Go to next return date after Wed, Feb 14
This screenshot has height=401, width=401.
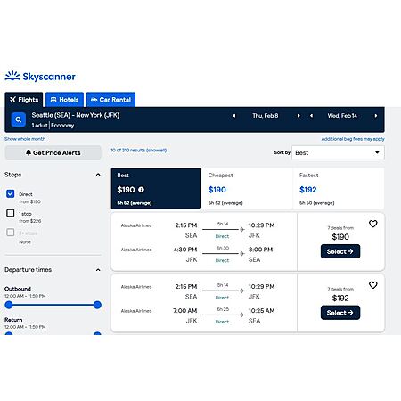(x=376, y=116)
